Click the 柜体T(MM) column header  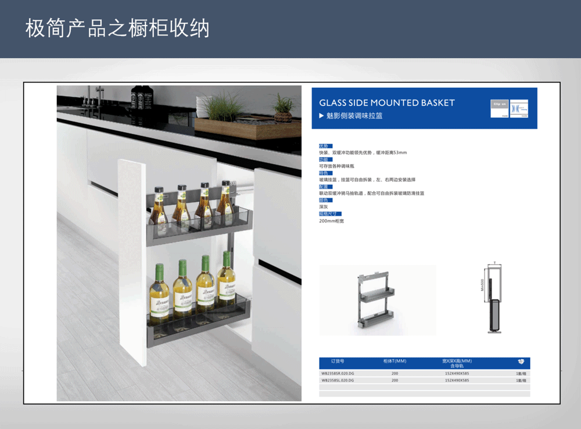pos(395,361)
